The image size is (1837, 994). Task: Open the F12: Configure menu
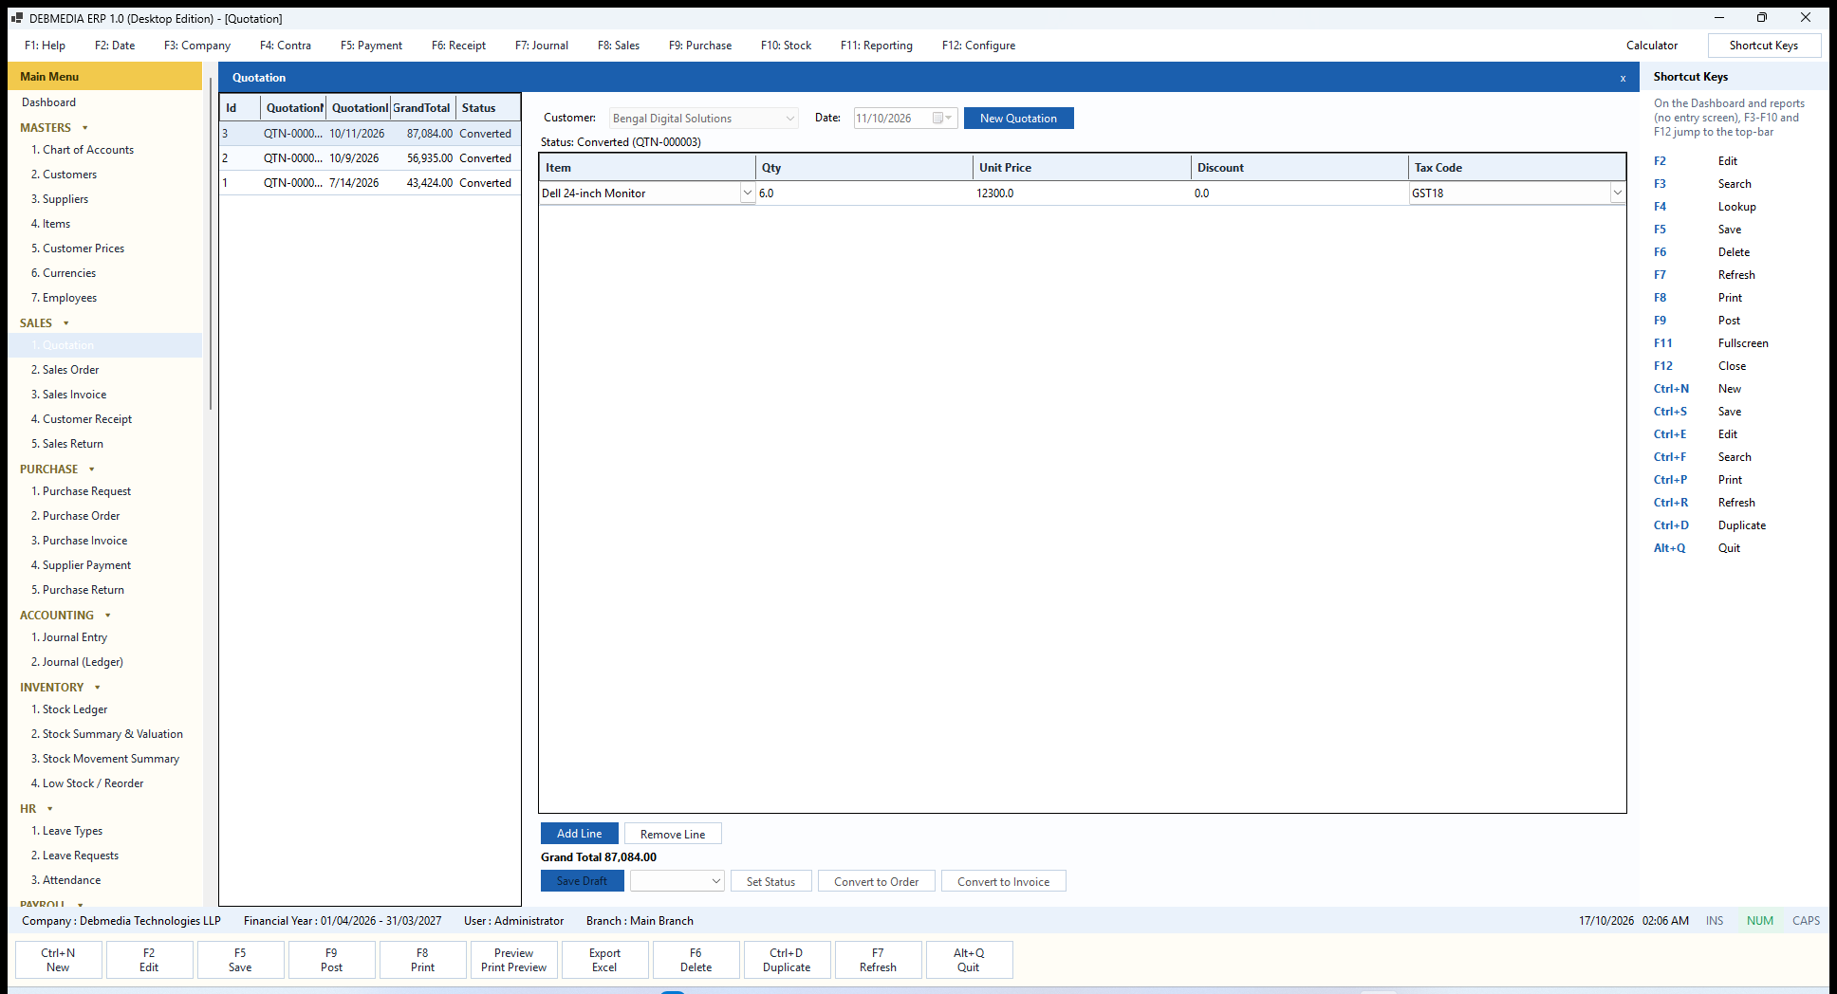[x=978, y=46]
